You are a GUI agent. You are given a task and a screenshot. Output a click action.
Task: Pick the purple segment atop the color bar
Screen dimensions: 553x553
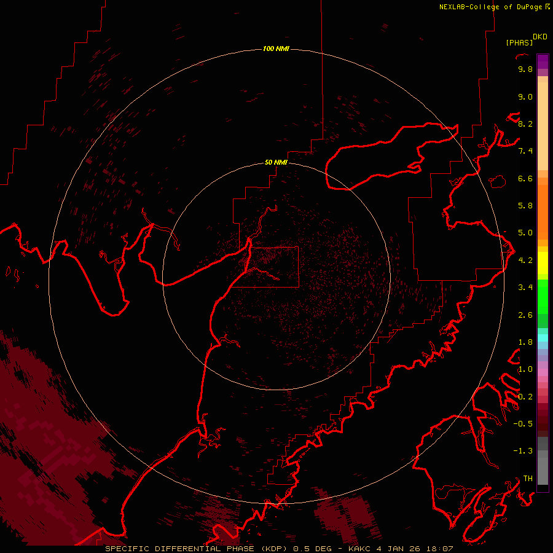point(543,61)
